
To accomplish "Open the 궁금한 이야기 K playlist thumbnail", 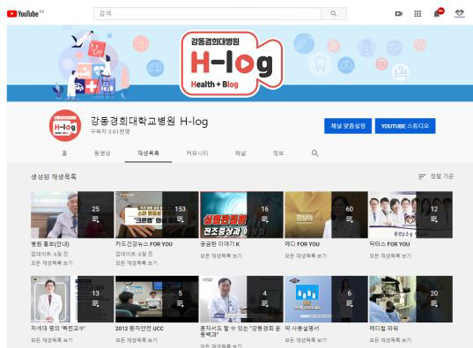I will (x=241, y=215).
